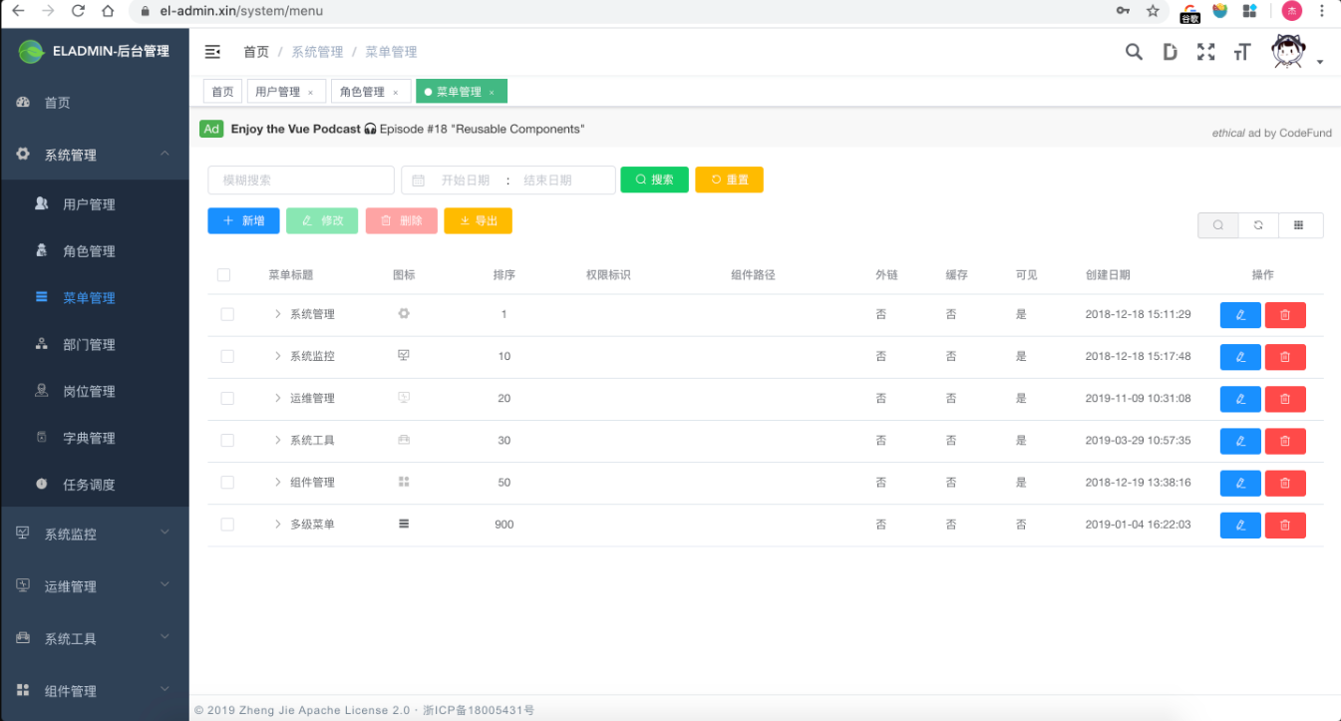
Task: Click the sidebar collapse hamburger icon
Action: click(212, 50)
